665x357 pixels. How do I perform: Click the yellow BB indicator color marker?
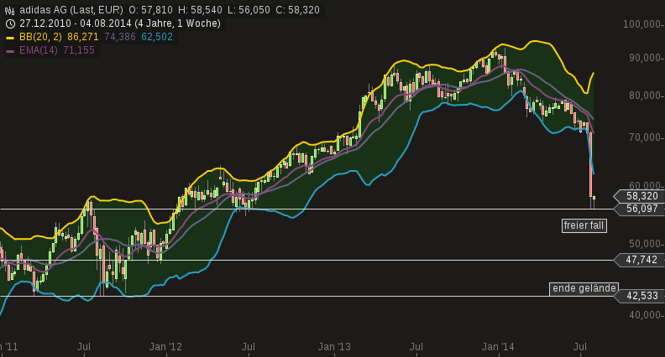coord(10,38)
